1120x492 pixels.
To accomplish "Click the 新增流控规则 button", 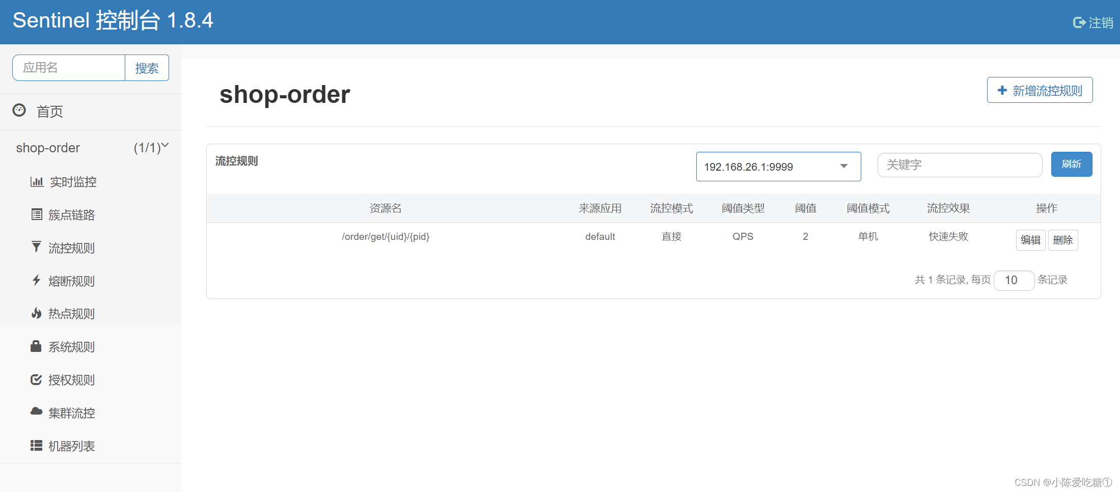I will pyautogui.click(x=1040, y=90).
